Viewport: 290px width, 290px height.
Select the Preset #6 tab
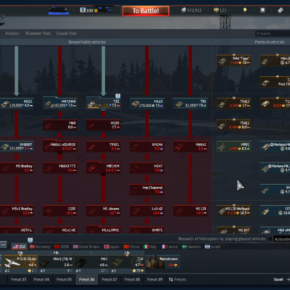86,280
